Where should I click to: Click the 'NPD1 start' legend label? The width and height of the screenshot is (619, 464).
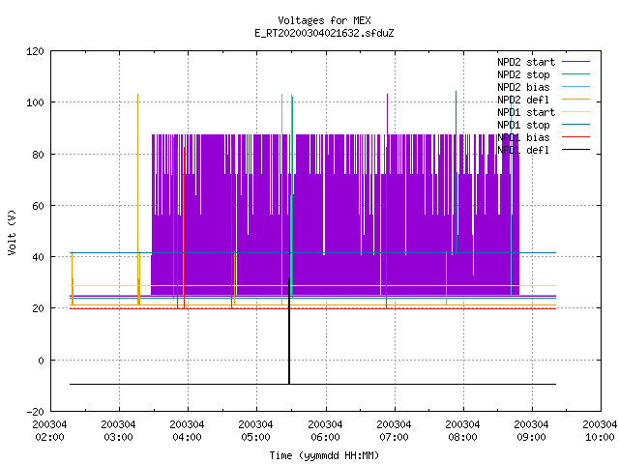(526, 112)
